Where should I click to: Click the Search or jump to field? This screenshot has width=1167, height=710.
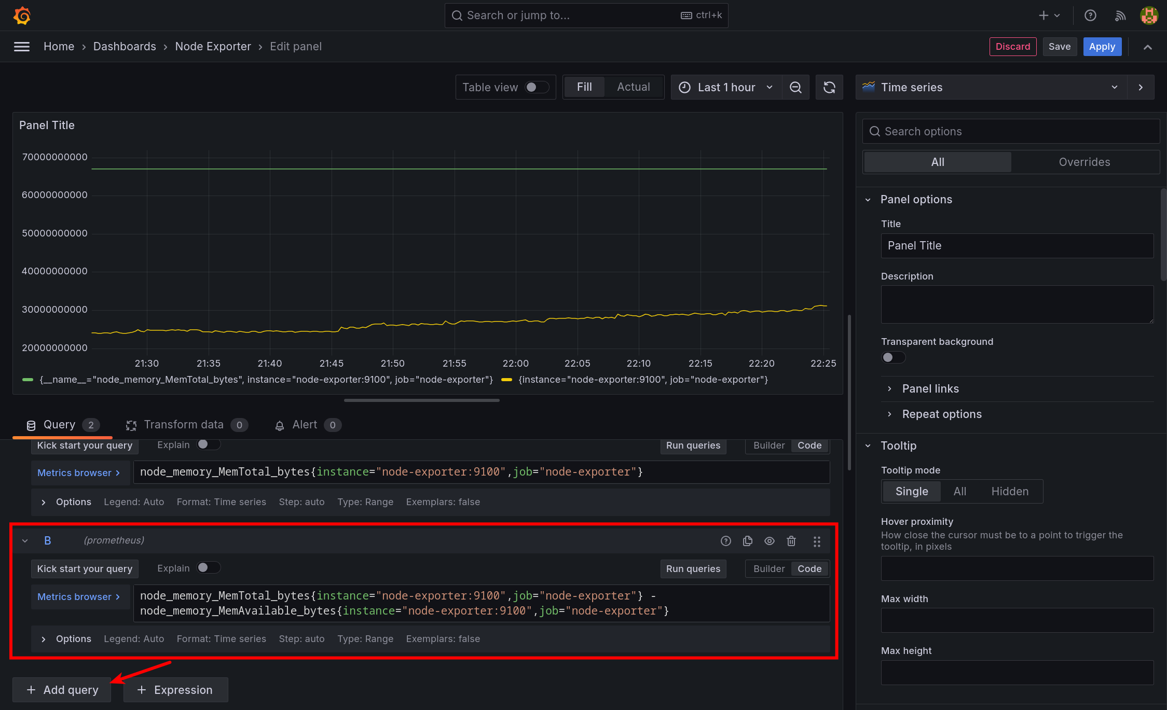(586, 16)
